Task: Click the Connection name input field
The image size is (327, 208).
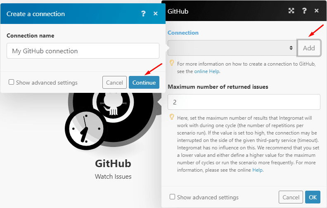Action: 83,51
